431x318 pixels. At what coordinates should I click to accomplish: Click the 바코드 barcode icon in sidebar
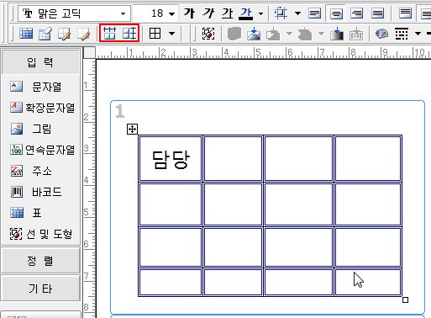pos(17,192)
